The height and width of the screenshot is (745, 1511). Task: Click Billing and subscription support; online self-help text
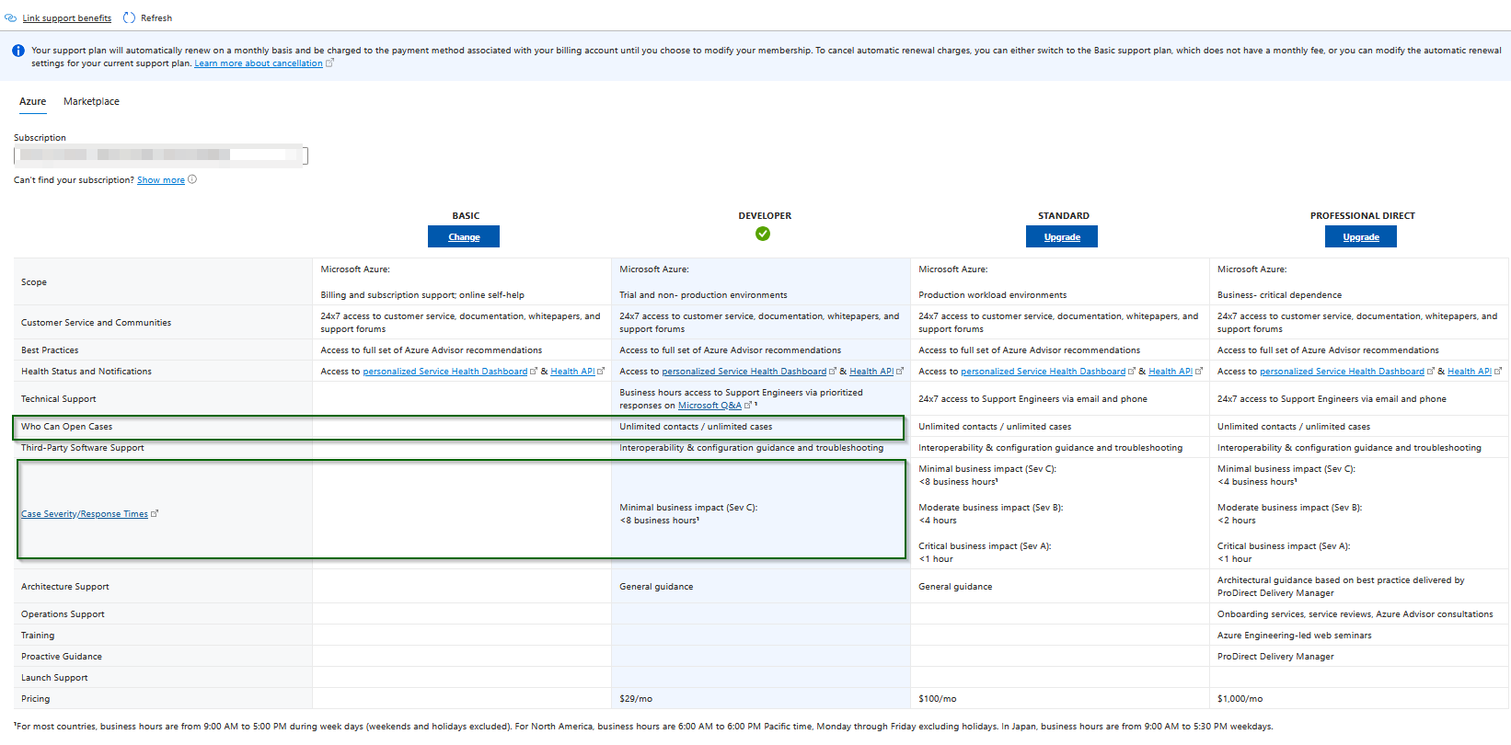[422, 295]
